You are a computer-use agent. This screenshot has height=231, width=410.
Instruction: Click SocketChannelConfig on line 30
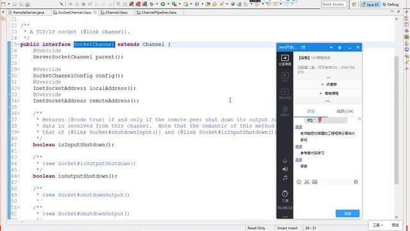[x=63, y=76]
